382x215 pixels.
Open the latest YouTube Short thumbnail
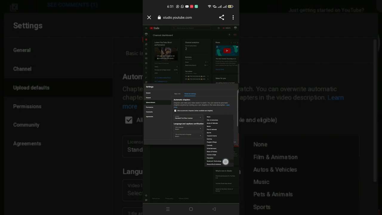166,54
